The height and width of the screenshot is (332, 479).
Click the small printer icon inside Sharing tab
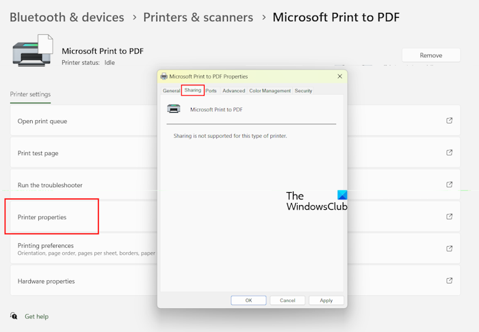[174, 109]
